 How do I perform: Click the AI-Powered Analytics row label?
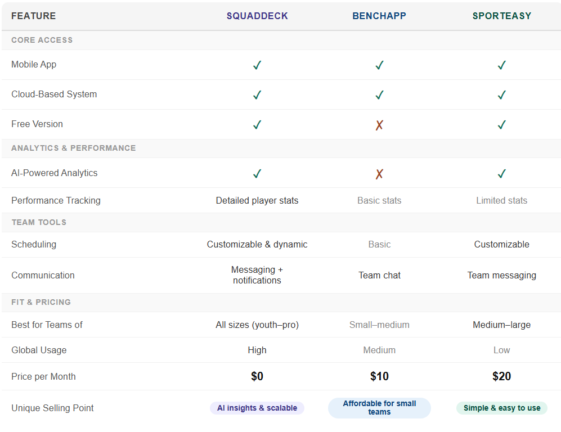[54, 173]
